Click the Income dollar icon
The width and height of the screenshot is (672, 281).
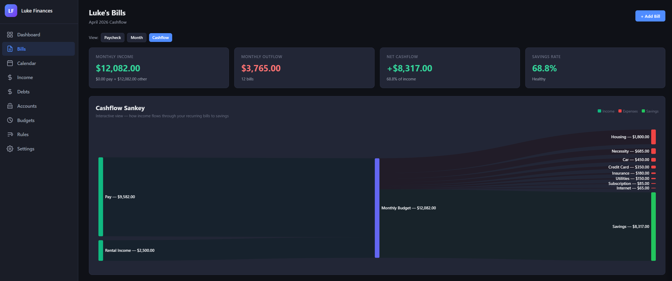tap(10, 77)
